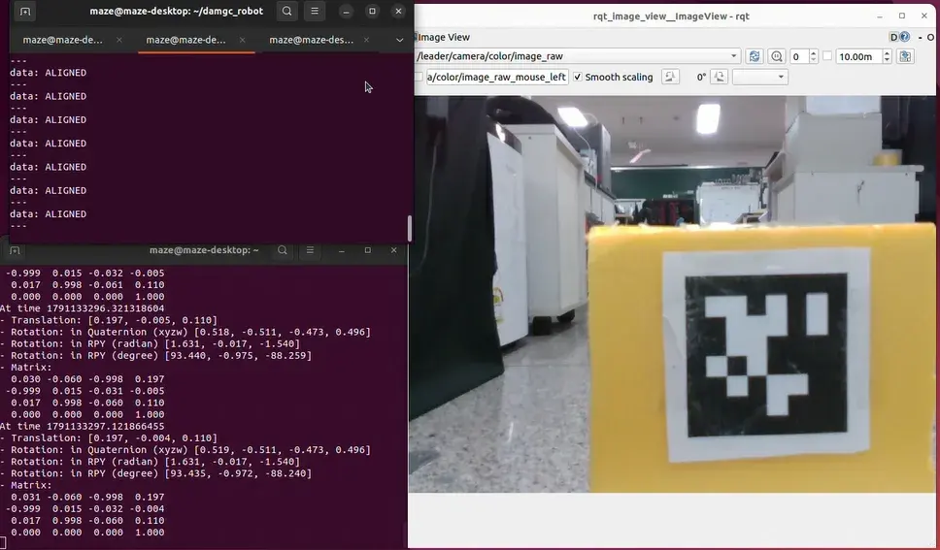Minimize the rqt_image_view window
This screenshot has width=940, height=550.
coord(880,16)
